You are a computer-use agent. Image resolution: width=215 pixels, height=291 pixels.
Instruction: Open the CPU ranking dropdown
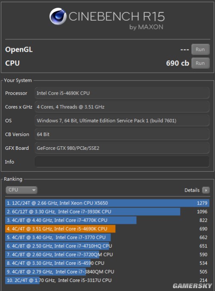pos(21,190)
